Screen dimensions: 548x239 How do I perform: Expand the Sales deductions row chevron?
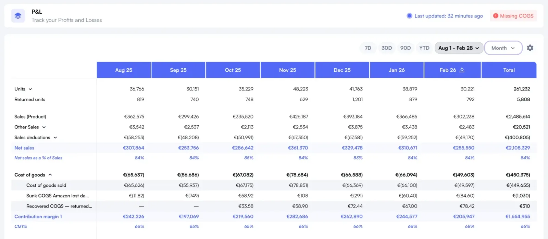pos(55,138)
